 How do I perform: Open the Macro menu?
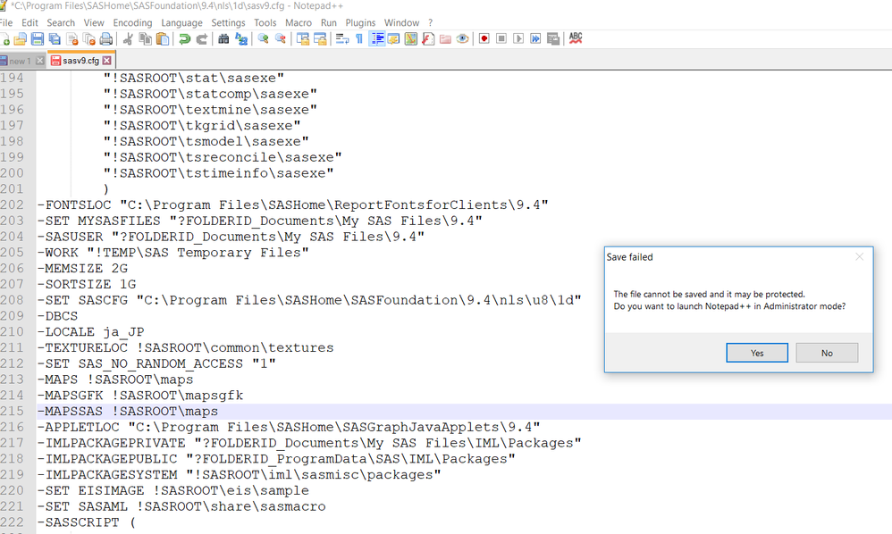299,22
